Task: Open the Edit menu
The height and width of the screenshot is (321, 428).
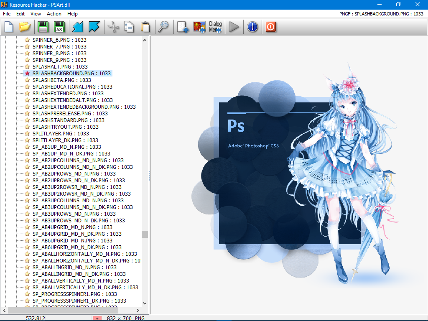Action: pos(20,14)
